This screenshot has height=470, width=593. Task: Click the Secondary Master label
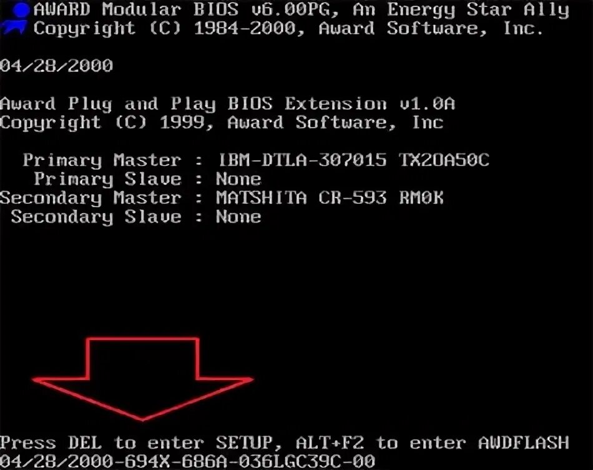point(91,198)
